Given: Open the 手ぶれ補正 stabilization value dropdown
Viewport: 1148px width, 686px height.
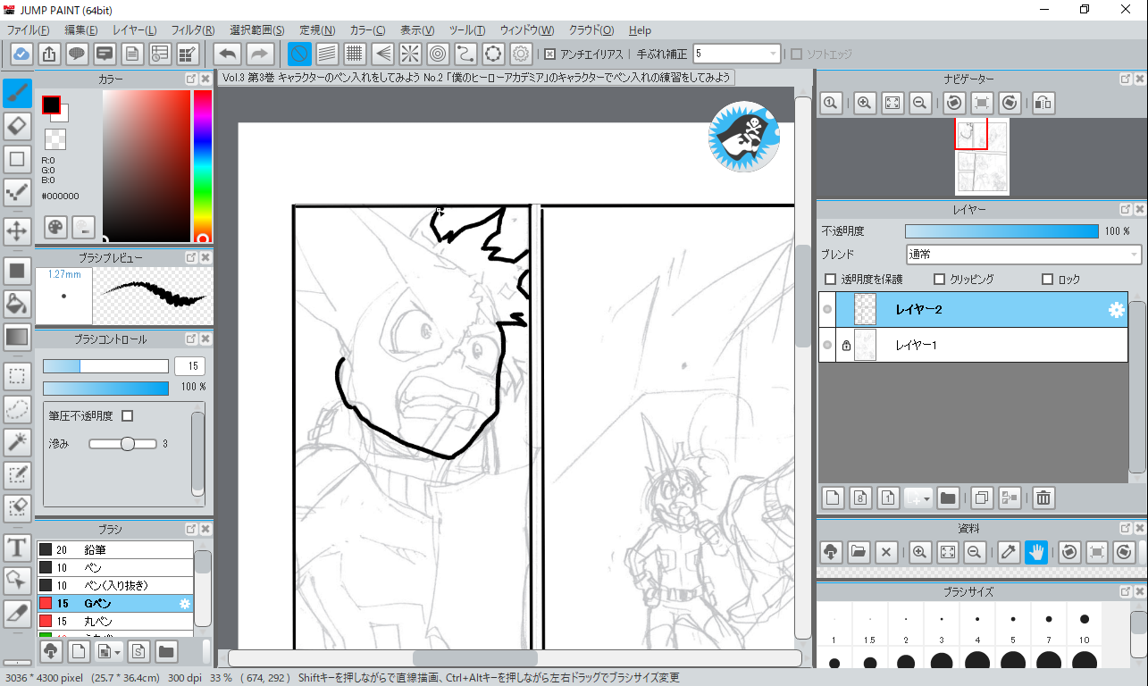Looking at the screenshot, I should 774,54.
